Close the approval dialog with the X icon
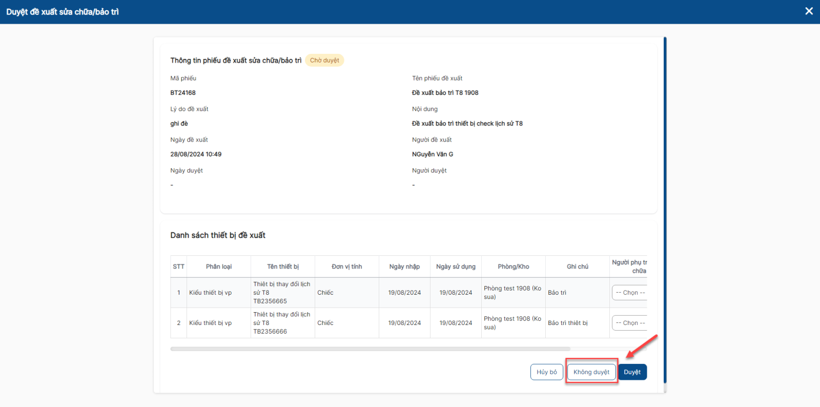This screenshot has width=820, height=407. tap(809, 11)
